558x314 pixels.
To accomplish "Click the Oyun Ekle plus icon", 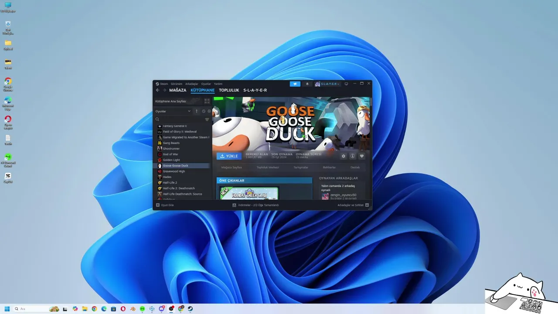I will (158, 205).
